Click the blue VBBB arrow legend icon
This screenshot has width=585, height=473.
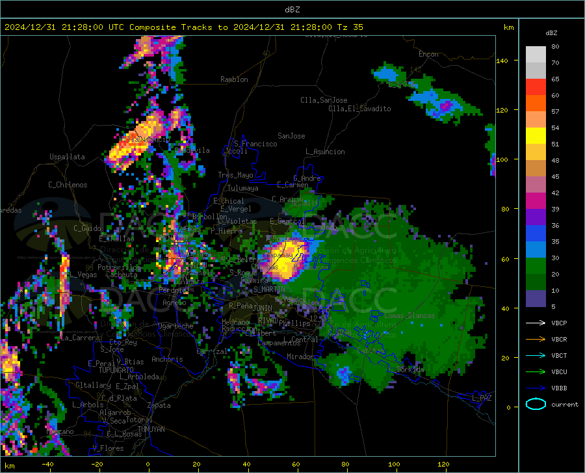(536, 388)
